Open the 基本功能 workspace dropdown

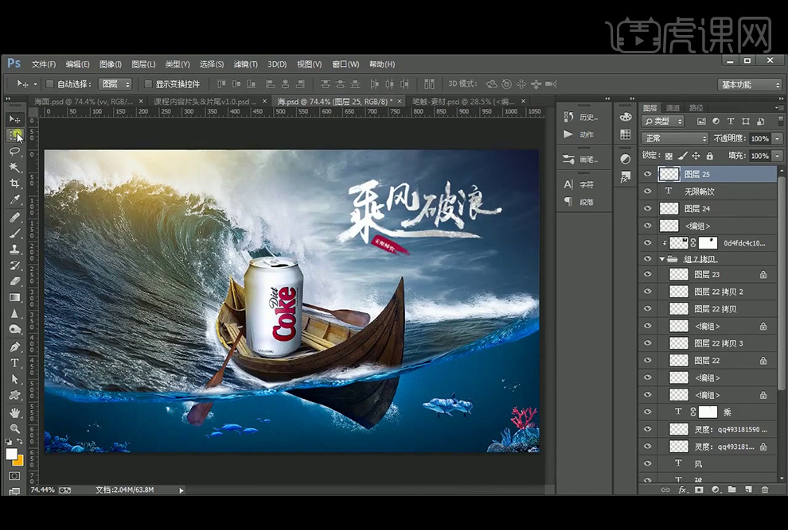(x=750, y=85)
